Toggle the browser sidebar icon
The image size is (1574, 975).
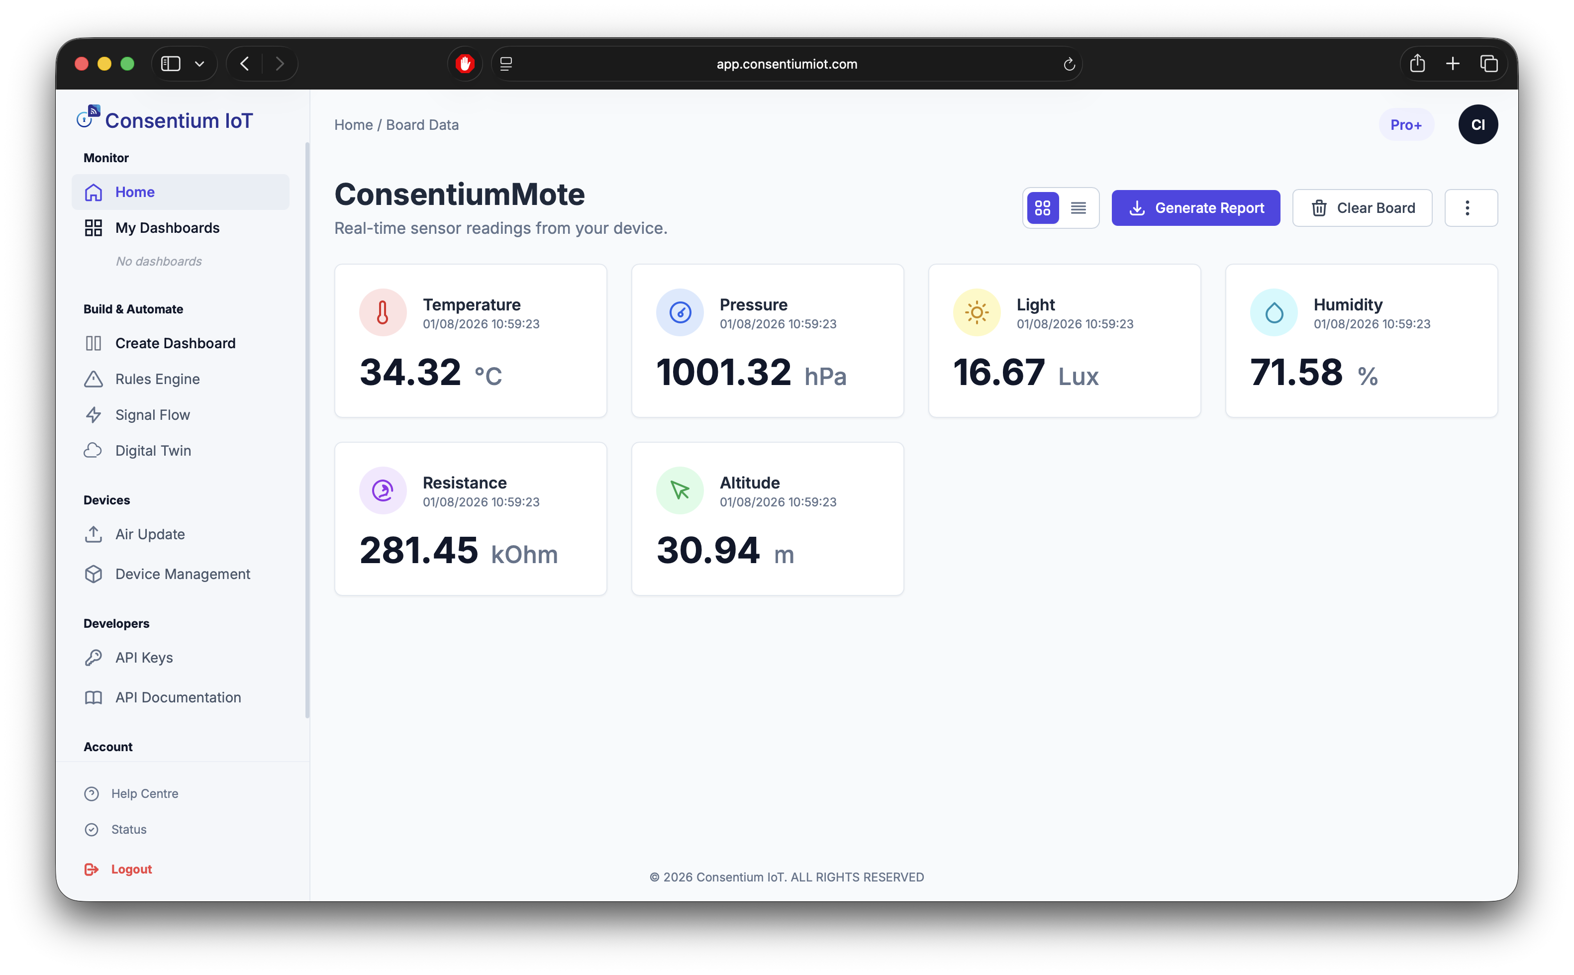(x=170, y=63)
